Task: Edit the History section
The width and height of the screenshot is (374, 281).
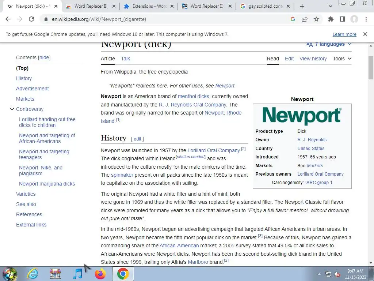Action: [x=137, y=139]
